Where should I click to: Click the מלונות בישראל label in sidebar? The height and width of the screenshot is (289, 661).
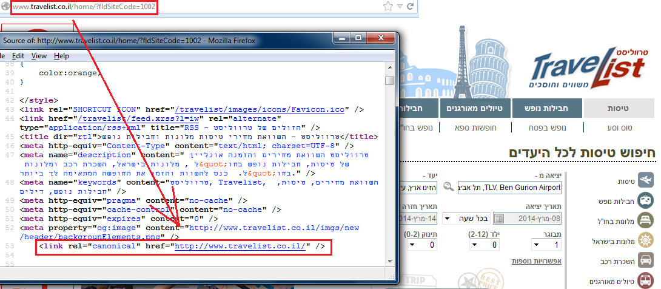point(612,241)
